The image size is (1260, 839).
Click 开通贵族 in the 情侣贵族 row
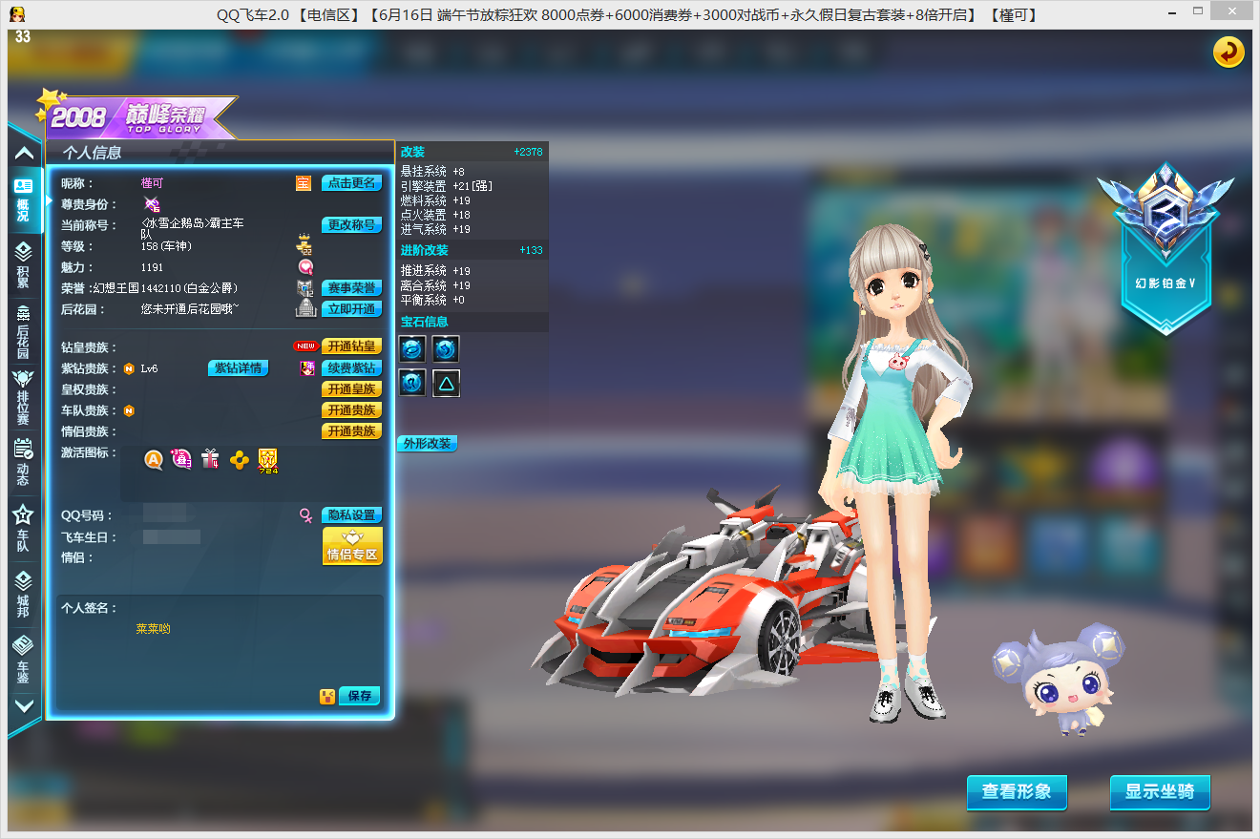pos(351,431)
